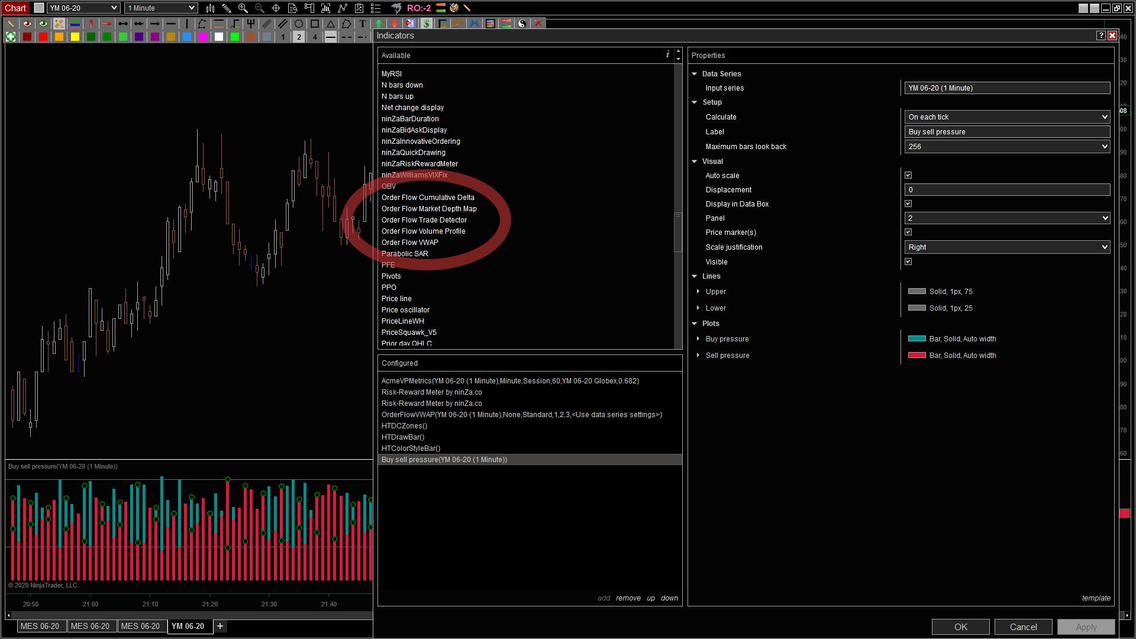Choose the dashed line style
The width and height of the screenshot is (1136, 639).
347,37
